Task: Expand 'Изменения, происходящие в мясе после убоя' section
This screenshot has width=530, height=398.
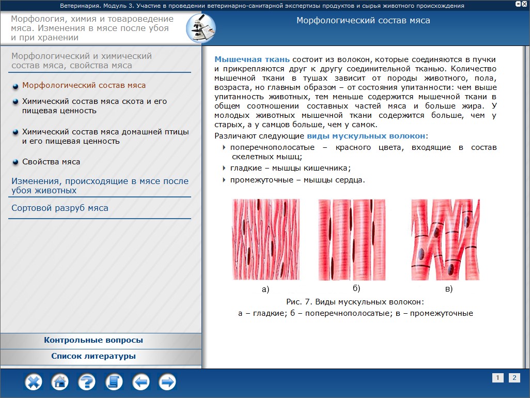Action: click(x=100, y=186)
